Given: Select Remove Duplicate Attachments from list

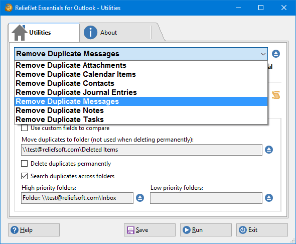Looking at the screenshot, I should coord(141,65).
